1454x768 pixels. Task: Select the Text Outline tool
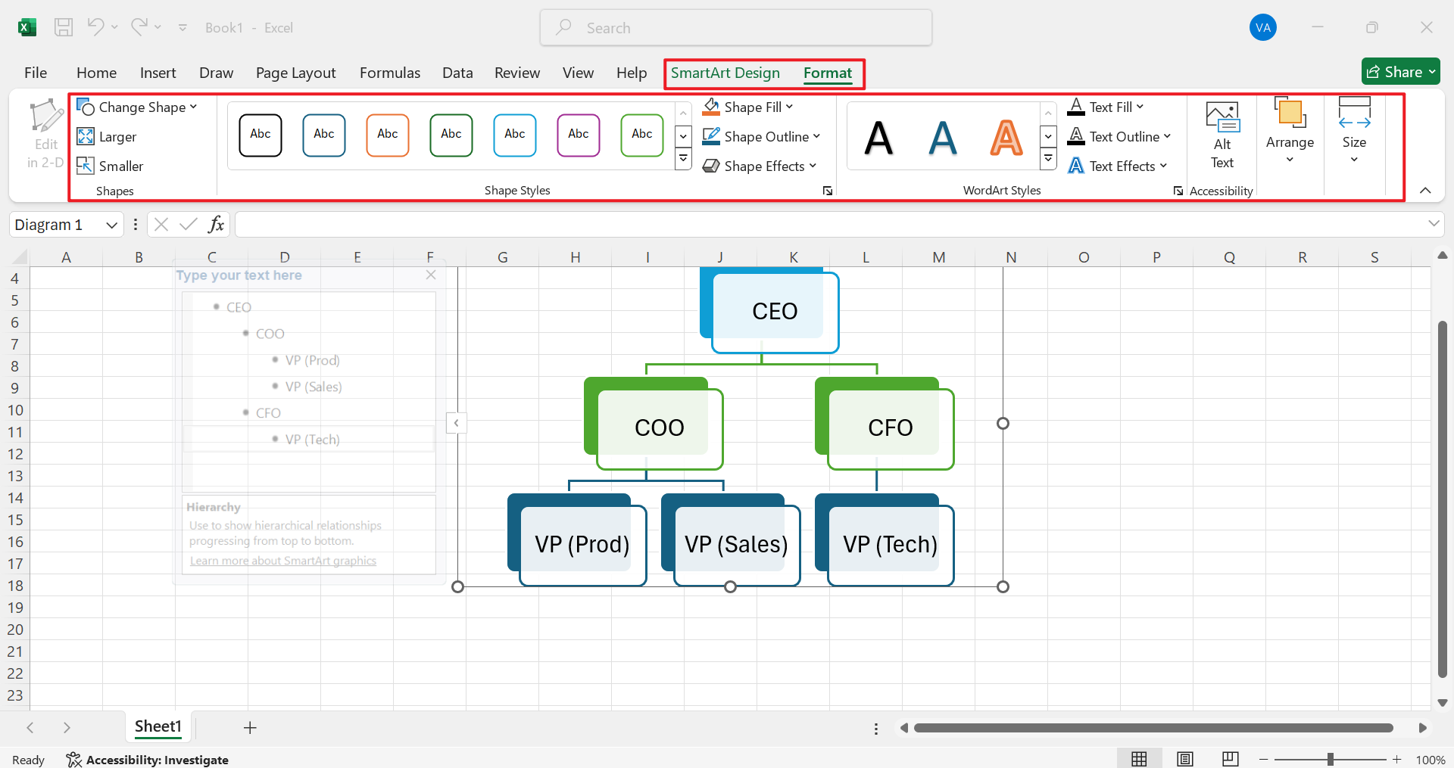(x=1120, y=136)
